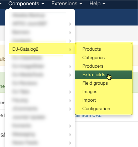Open Products in the DJ-Catalog2 submenu
This screenshot has width=138, height=147.
[x=104, y=49]
